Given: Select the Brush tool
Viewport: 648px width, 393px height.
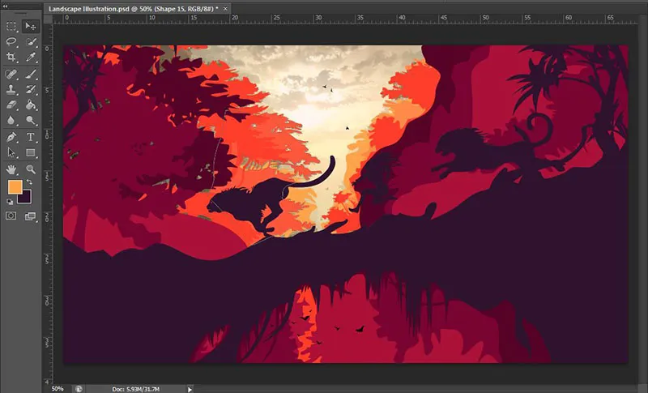Looking at the screenshot, I should click(31, 73).
